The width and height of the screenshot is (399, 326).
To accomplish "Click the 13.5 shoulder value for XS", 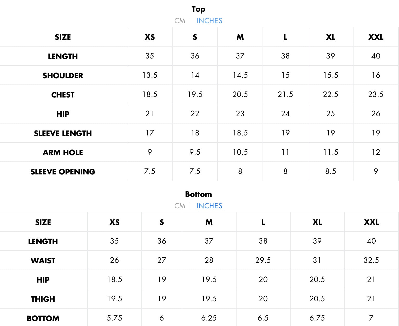I will pyautogui.click(x=150, y=75).
